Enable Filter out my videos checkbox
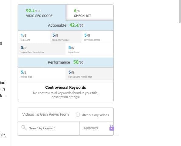 point(78,115)
